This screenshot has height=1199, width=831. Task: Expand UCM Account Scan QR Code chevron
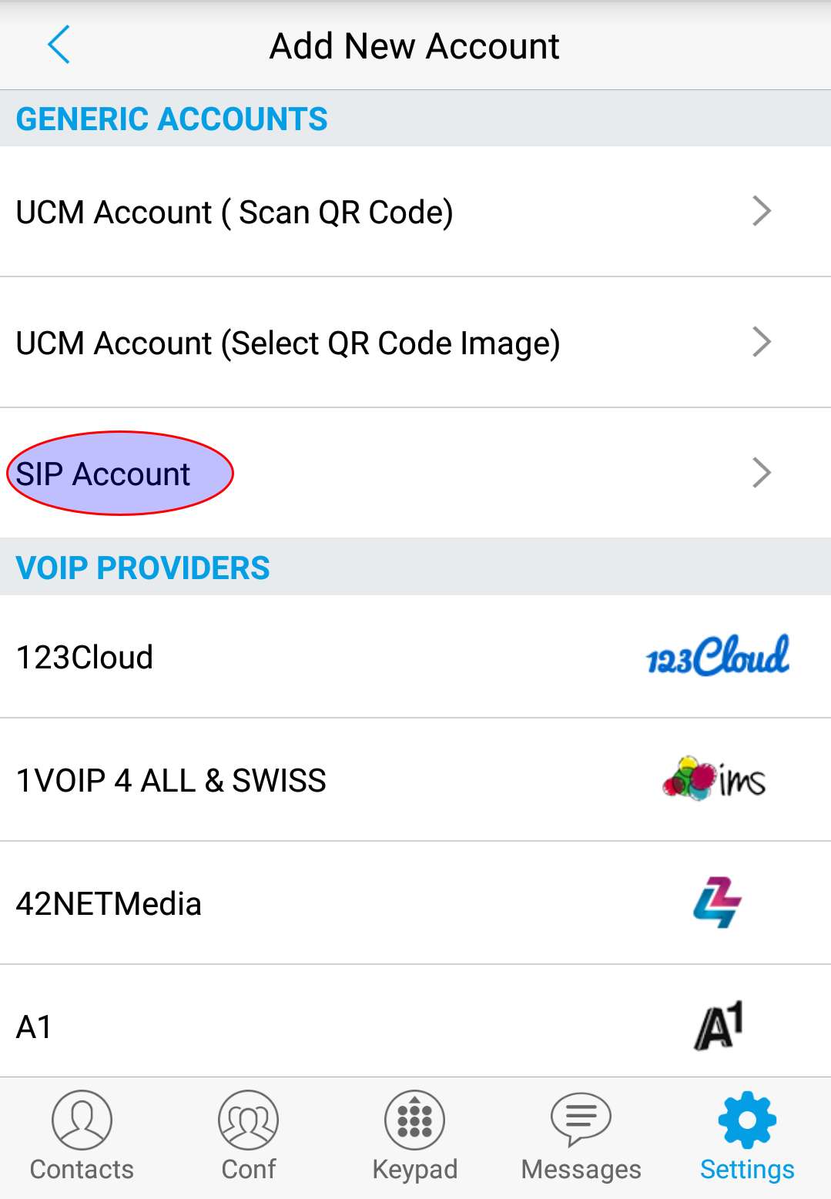(x=761, y=211)
